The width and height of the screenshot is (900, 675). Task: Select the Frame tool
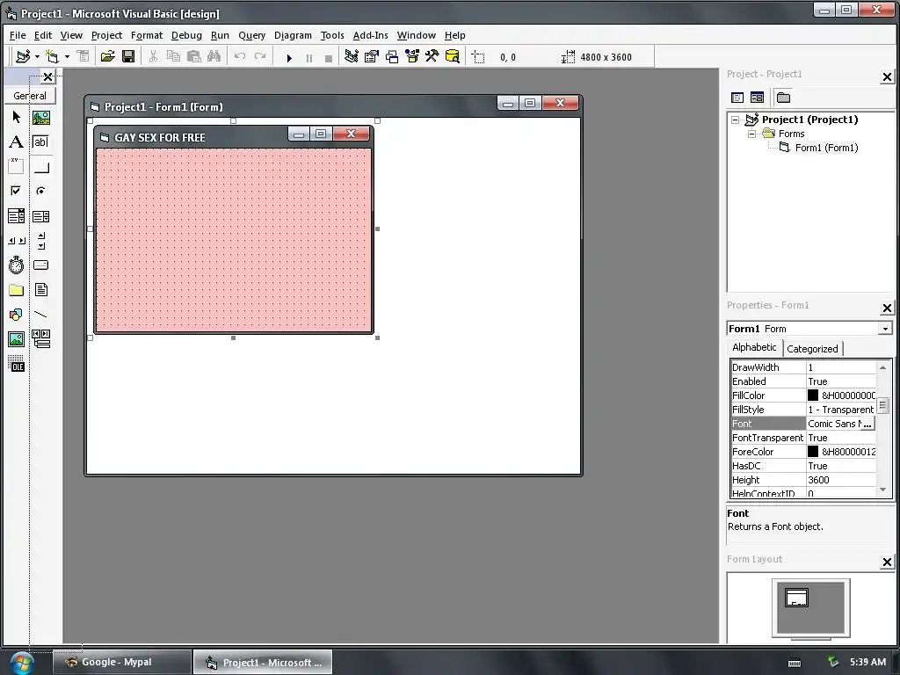point(16,166)
